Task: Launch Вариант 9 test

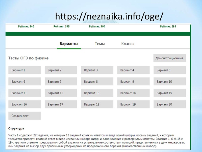Action: coord(133,82)
